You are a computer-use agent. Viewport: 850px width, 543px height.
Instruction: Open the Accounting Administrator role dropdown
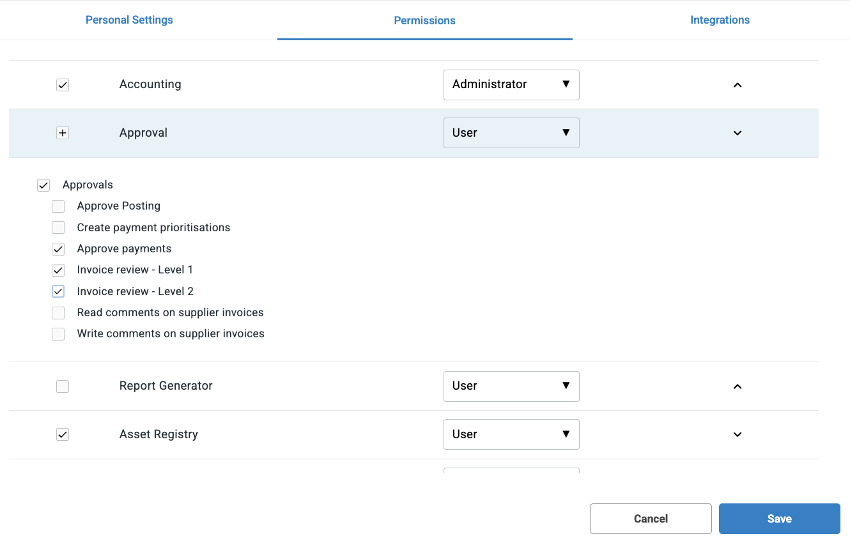pyautogui.click(x=511, y=85)
